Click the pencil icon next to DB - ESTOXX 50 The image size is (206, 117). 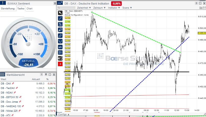coord(20,97)
